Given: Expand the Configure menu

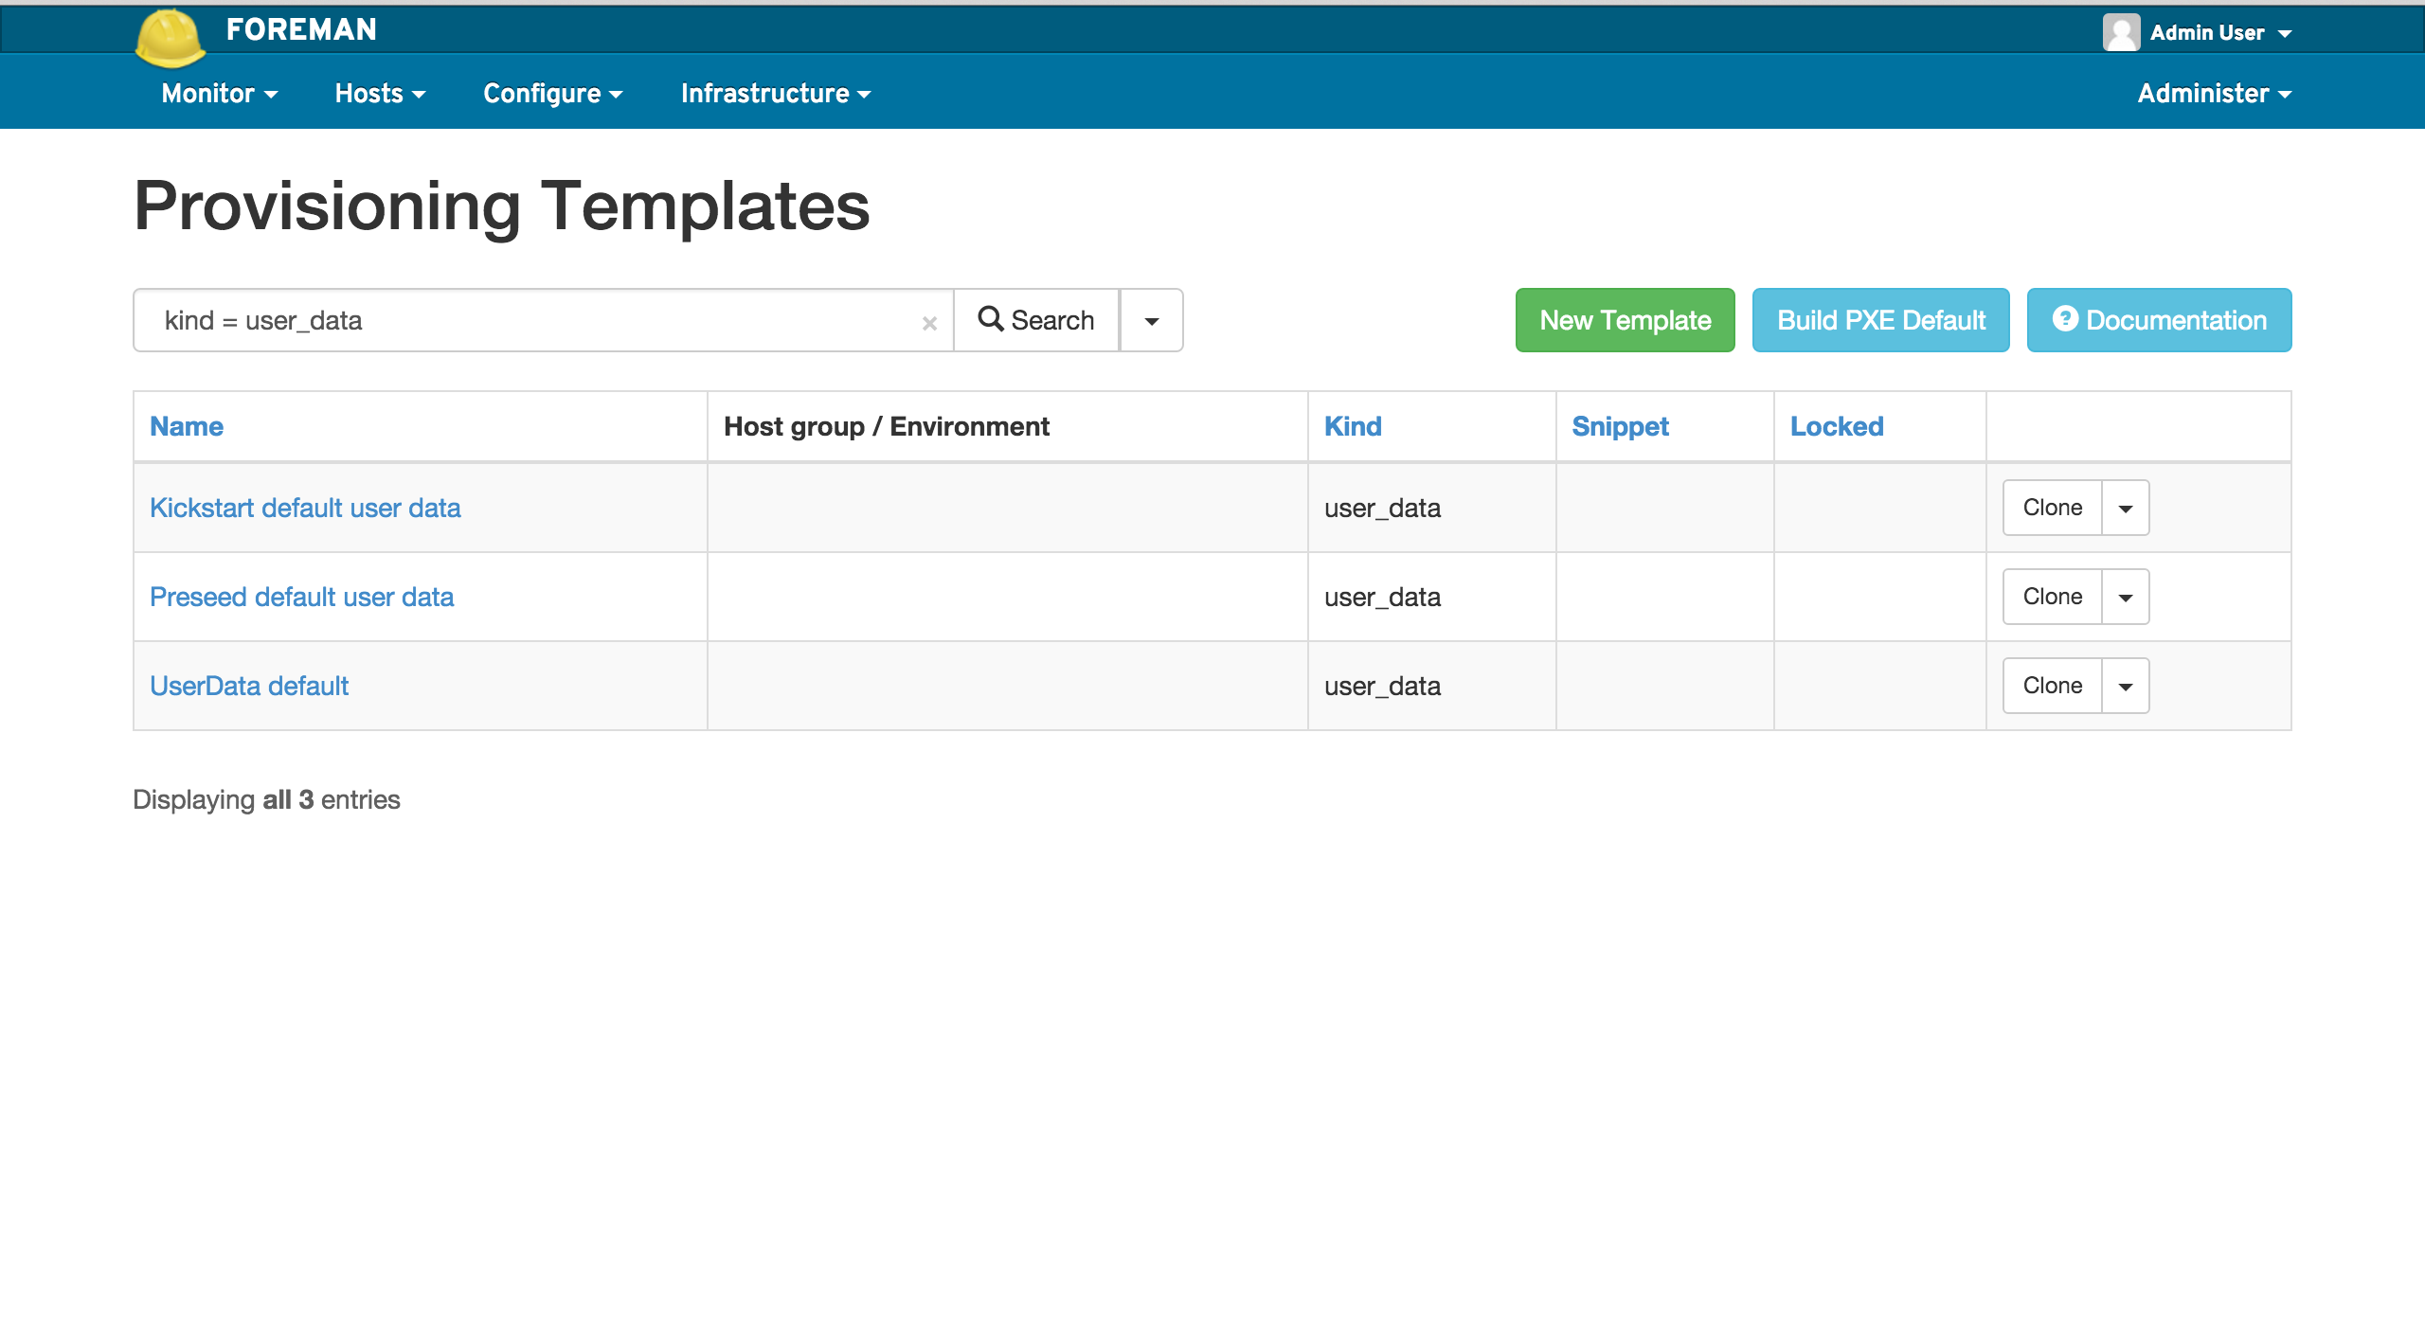Looking at the screenshot, I should 553,94.
